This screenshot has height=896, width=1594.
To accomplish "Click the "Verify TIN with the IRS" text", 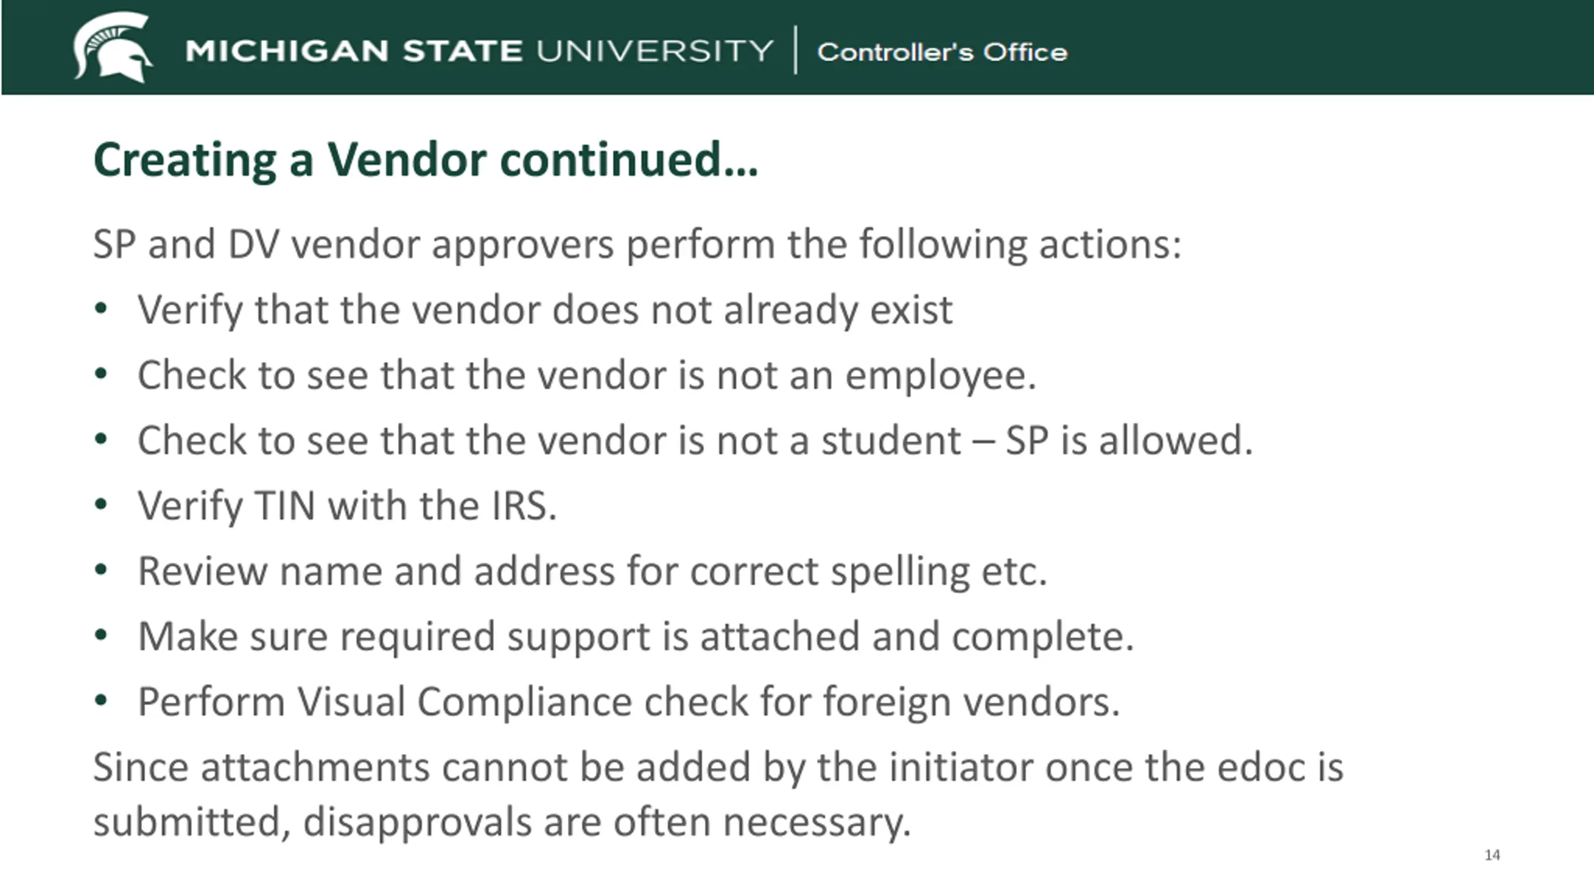I will tap(347, 505).
